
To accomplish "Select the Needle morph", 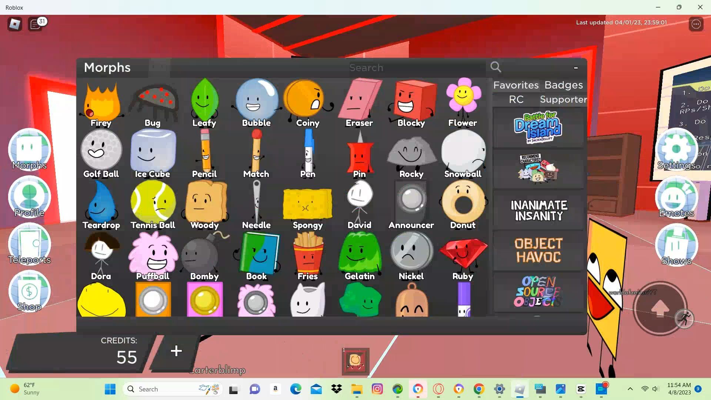I will 256,205.
